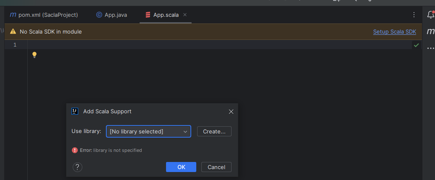This screenshot has width=435, height=180.
Task: Expand the Use library dropdown
Action: [x=148, y=132]
